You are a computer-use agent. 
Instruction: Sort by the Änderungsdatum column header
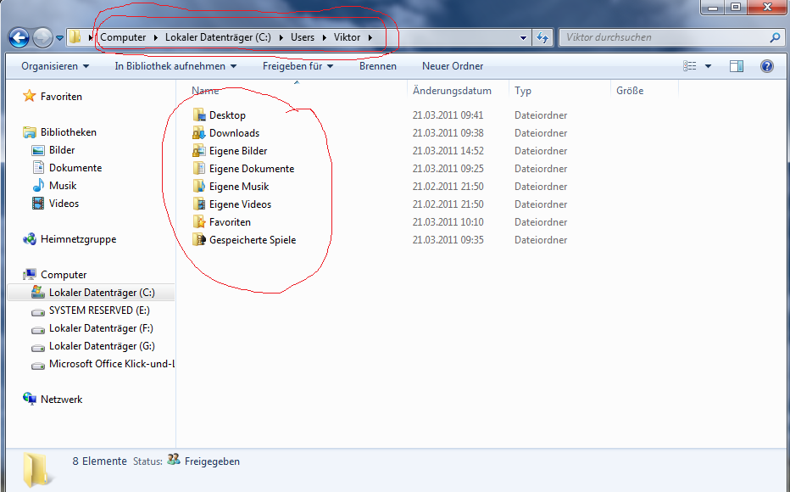(452, 91)
